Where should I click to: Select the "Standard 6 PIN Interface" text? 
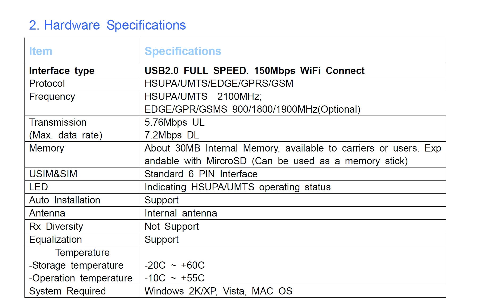[201, 174]
